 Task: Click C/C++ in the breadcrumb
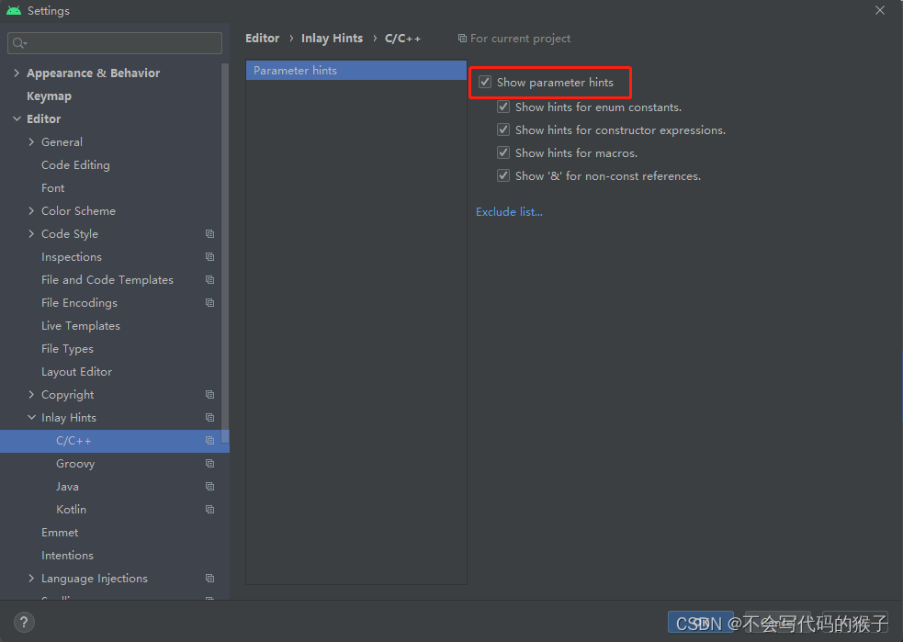(x=402, y=38)
